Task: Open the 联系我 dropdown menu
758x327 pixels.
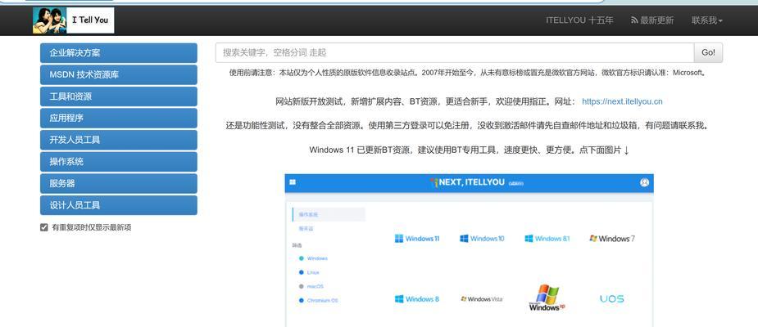Action: click(706, 20)
